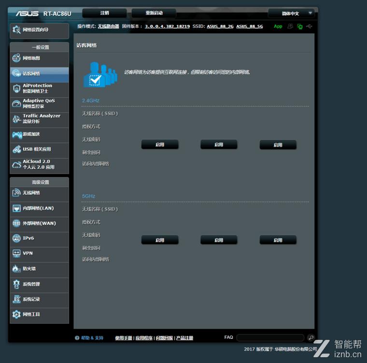This screenshot has height=363, width=367.
Task: Open 游戏加速 gamepad icon
Action: (x=17, y=134)
